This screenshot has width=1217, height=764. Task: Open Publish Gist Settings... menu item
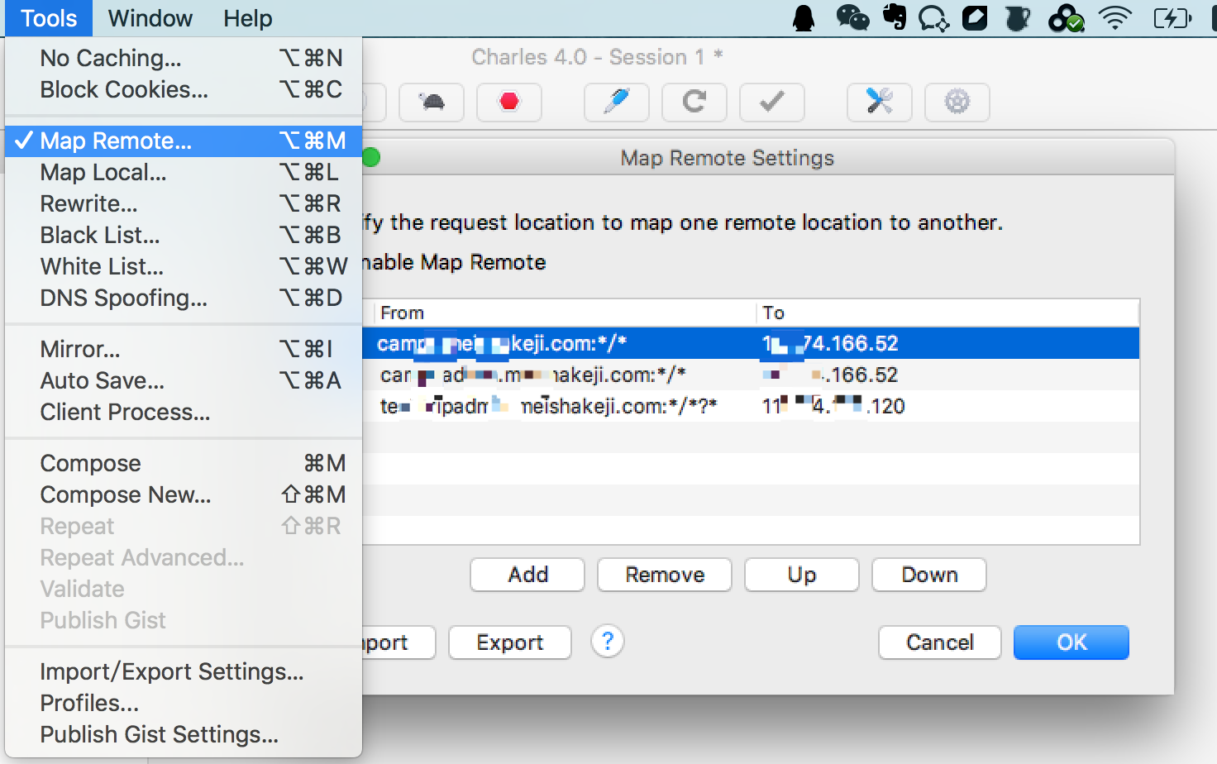(184, 734)
